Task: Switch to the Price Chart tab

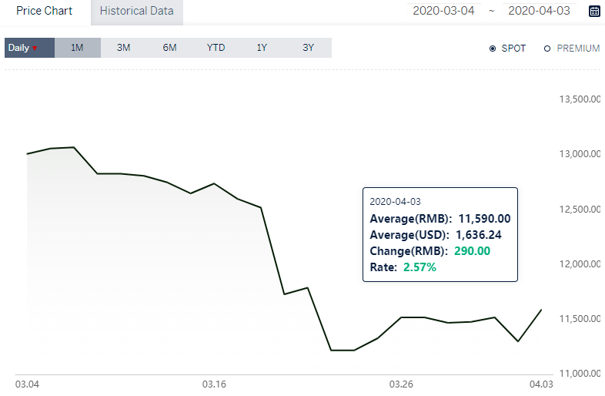Action: (44, 11)
